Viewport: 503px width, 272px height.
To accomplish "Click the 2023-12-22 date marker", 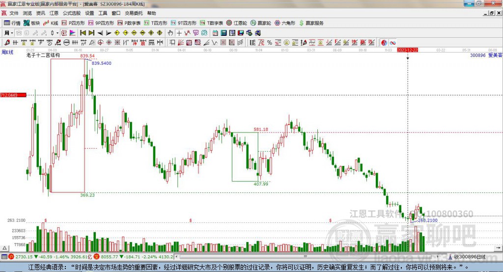I will (407, 50).
